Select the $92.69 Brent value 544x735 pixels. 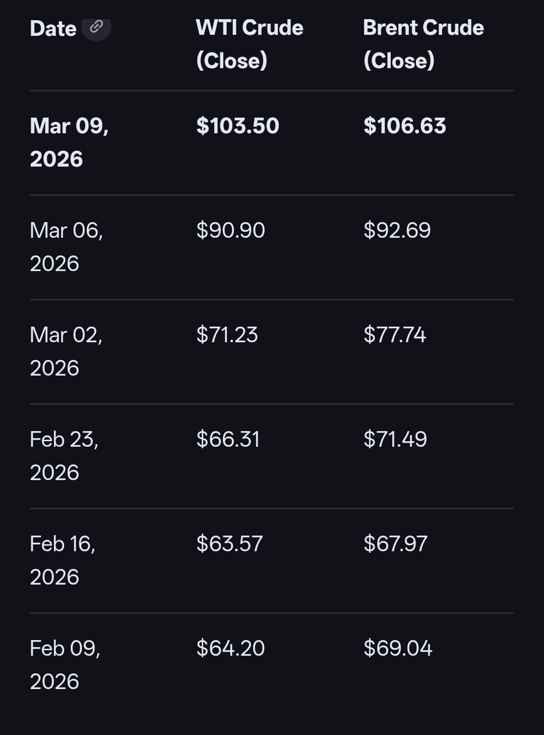[397, 230]
